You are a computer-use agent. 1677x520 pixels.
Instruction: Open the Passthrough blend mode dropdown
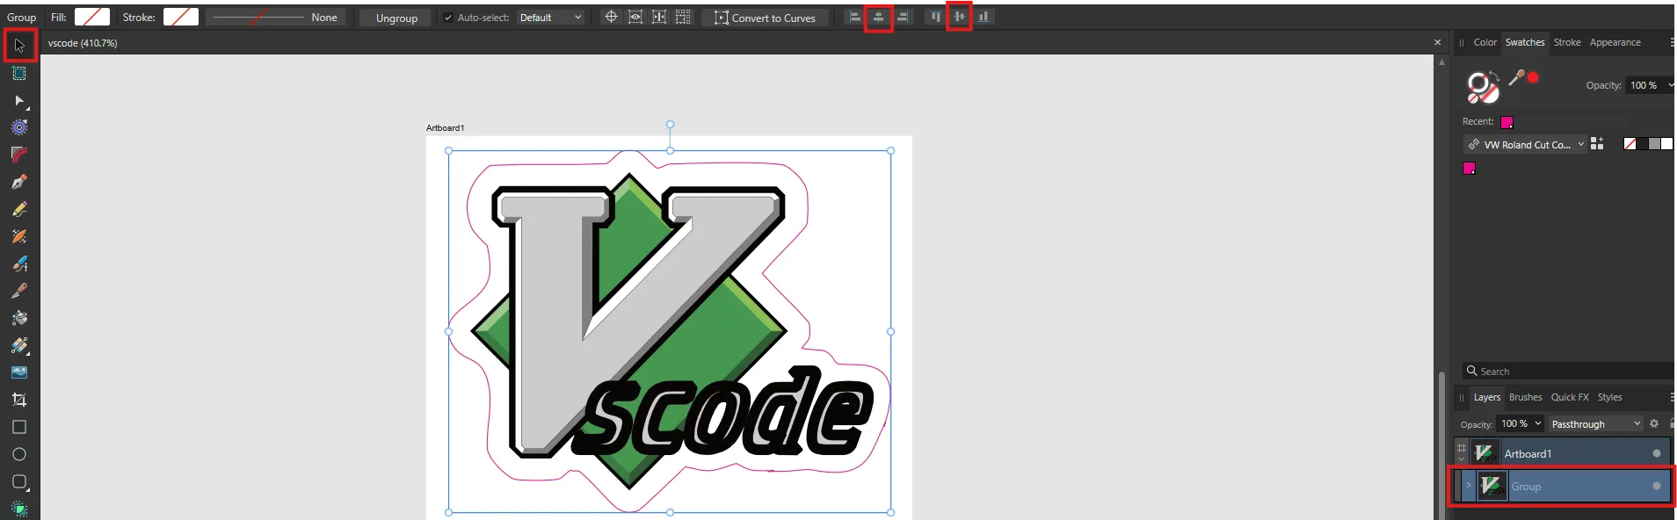(1594, 424)
